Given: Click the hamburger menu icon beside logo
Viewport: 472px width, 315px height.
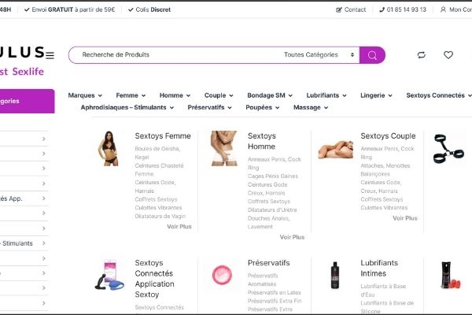Looking at the screenshot, I should click(50, 55).
